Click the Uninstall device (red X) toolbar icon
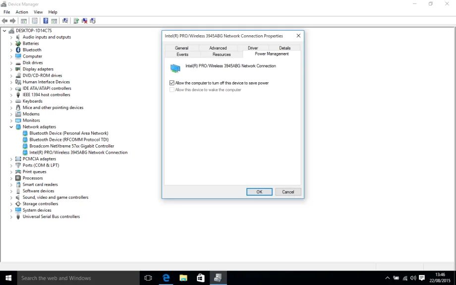This screenshot has height=285, width=456. 85,21
